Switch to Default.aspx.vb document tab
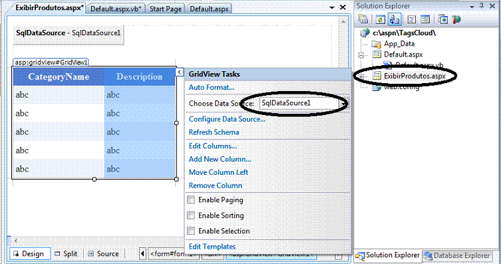Viewport: 501px width, 264px height. (x=116, y=9)
